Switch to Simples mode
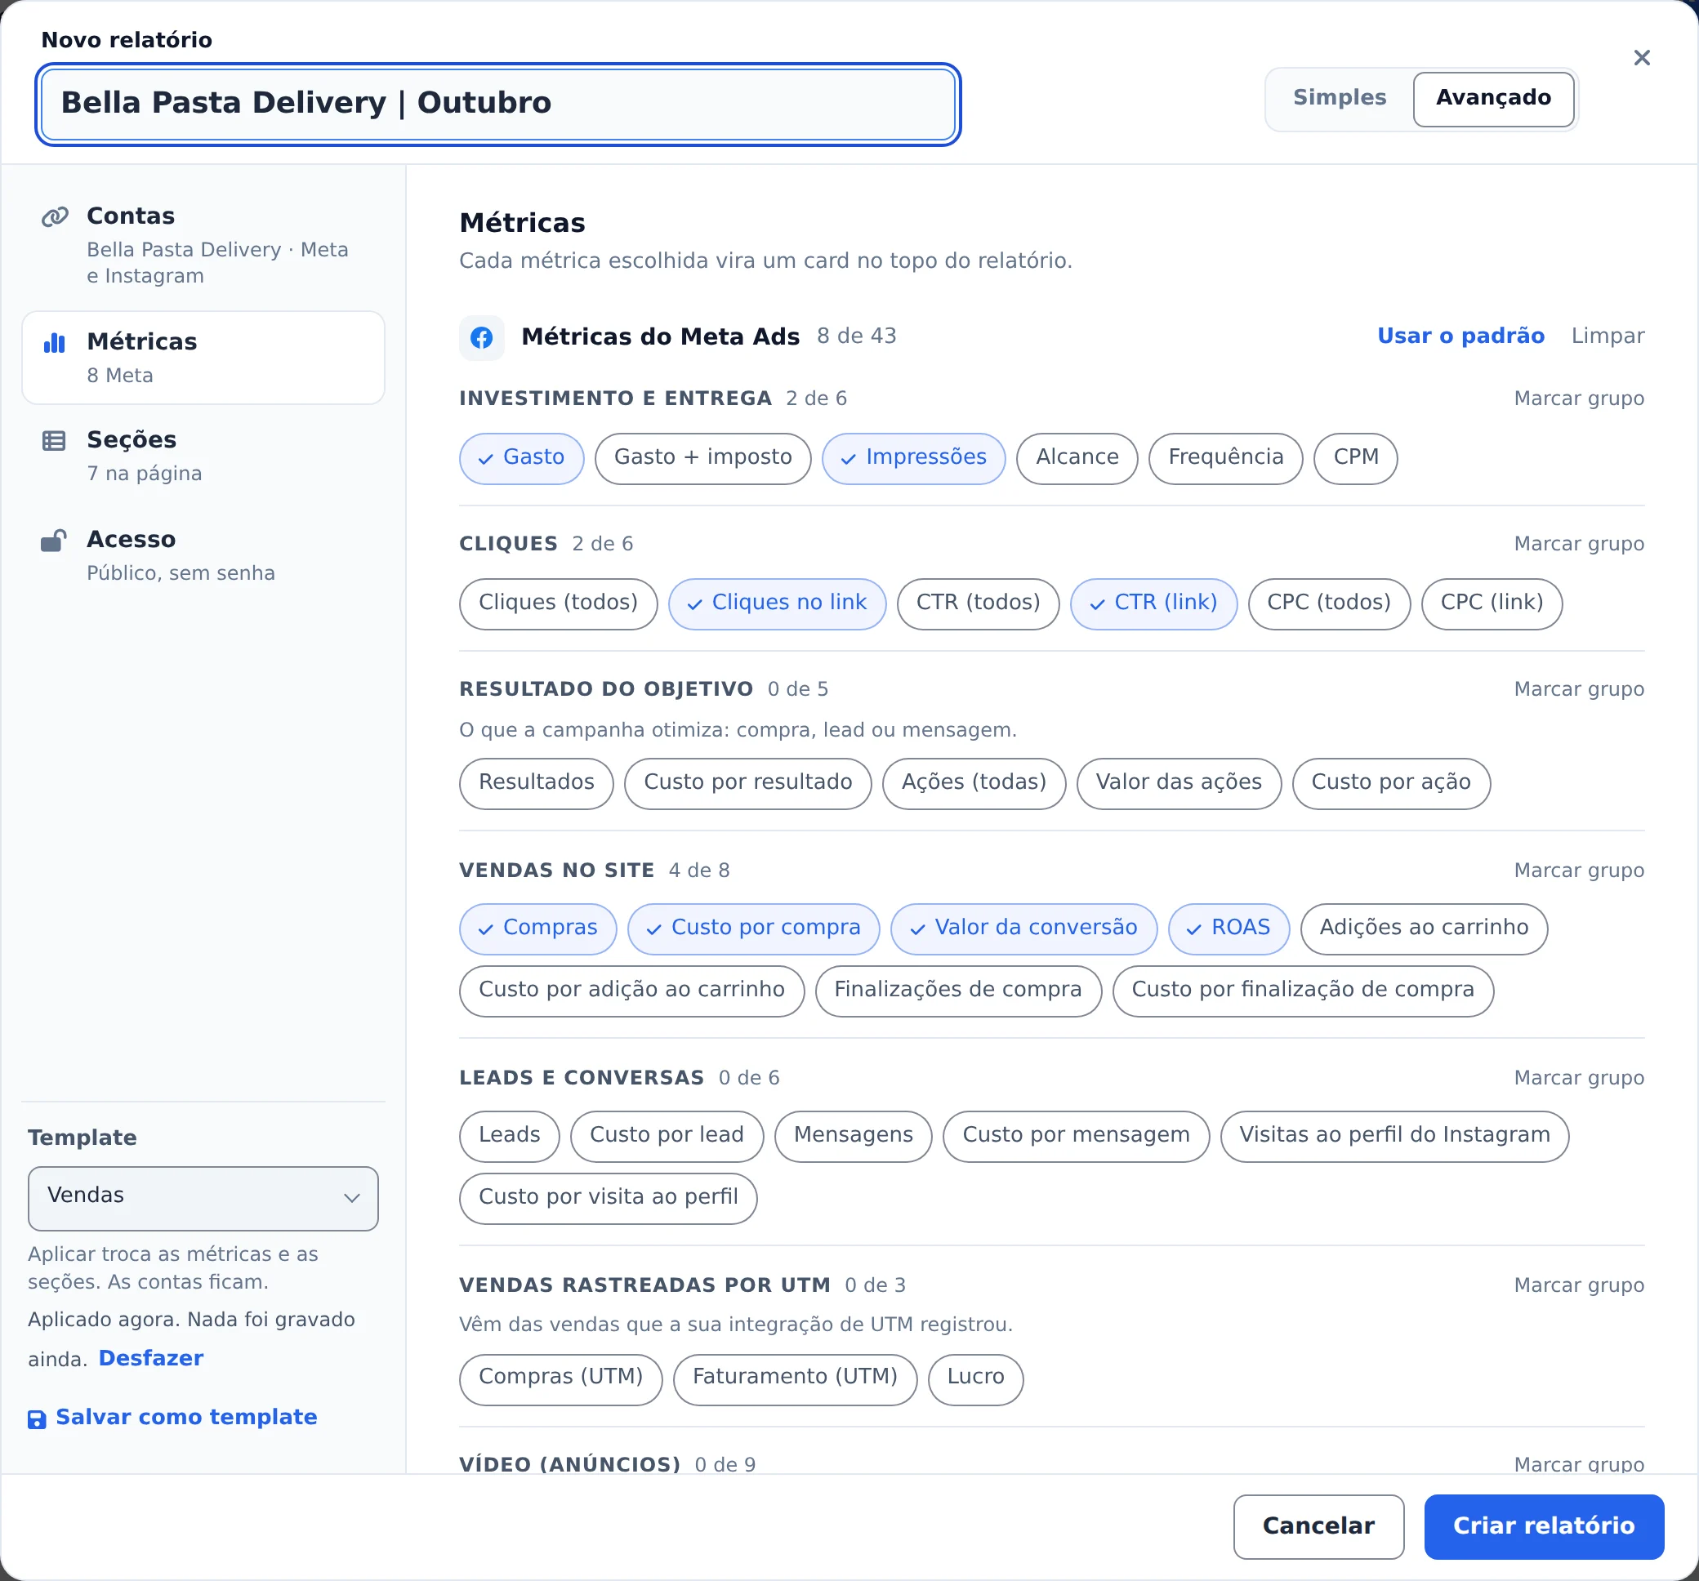 (1340, 98)
